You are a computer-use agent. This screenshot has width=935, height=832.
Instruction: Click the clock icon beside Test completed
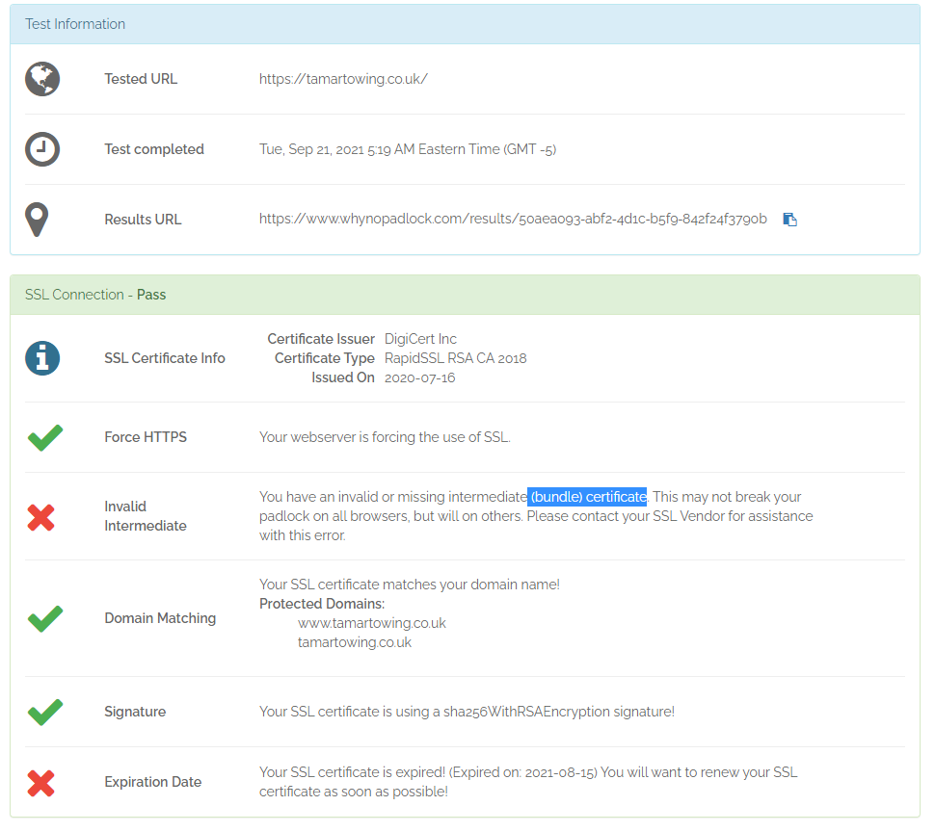42,149
